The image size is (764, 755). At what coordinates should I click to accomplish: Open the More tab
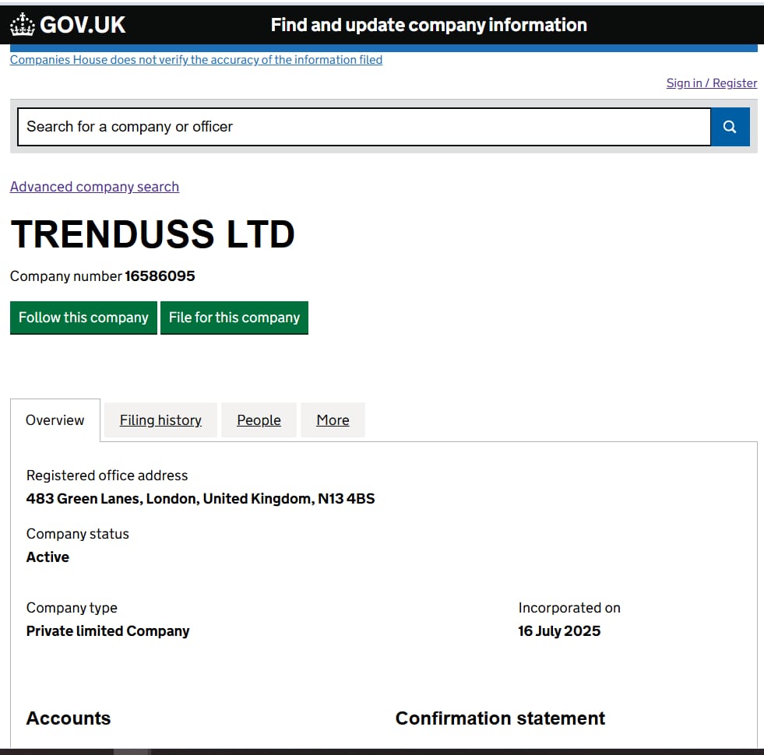[333, 420]
